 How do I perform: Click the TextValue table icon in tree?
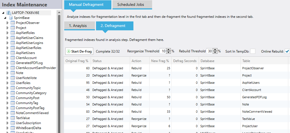(x=13, y=118)
